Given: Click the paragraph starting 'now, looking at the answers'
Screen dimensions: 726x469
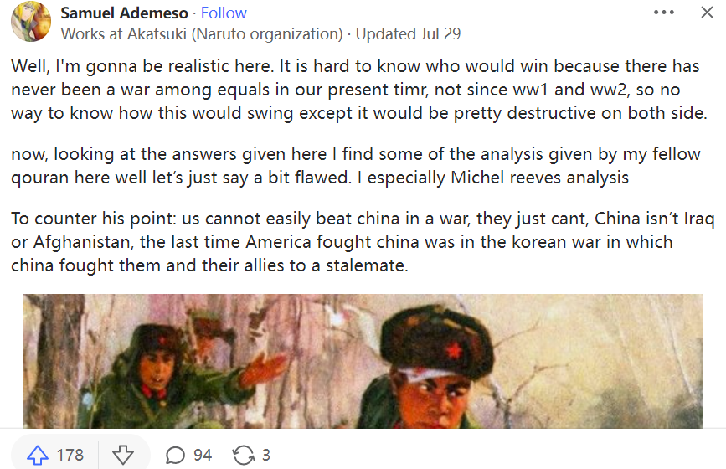Looking at the screenshot, I should point(319,166).
